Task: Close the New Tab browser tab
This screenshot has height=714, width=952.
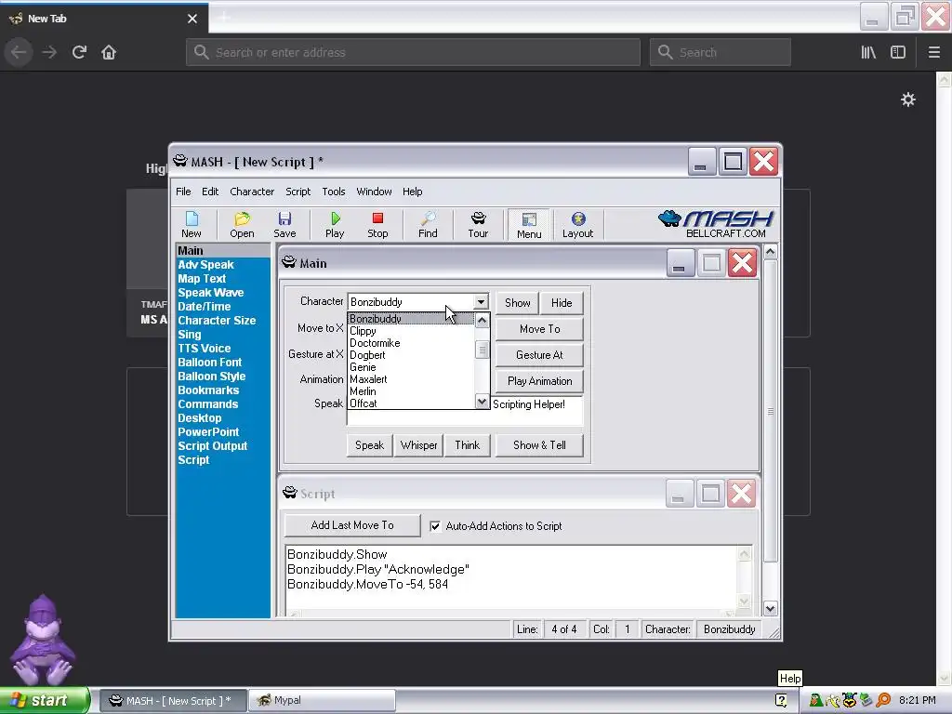Action: click(192, 19)
